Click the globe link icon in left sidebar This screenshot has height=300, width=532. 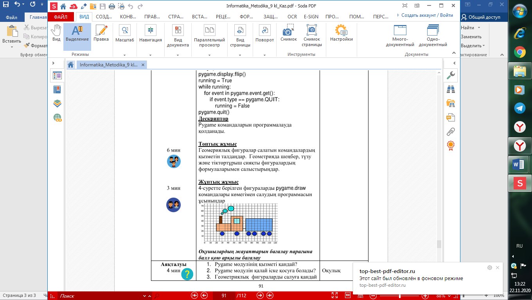click(58, 118)
